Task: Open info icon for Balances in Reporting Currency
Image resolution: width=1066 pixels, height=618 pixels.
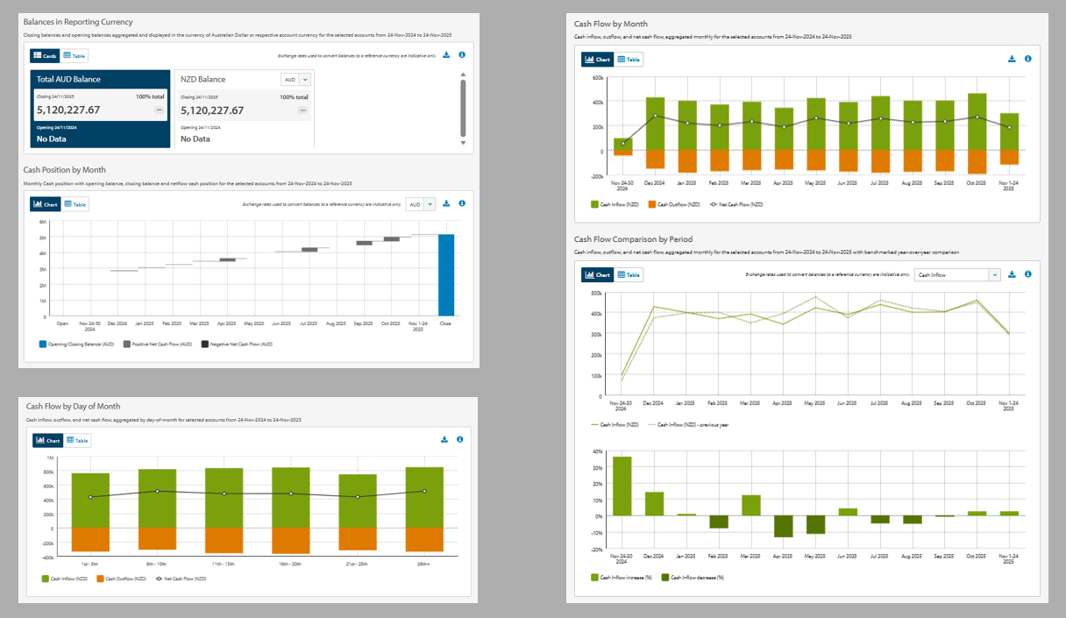Action: 462,55
